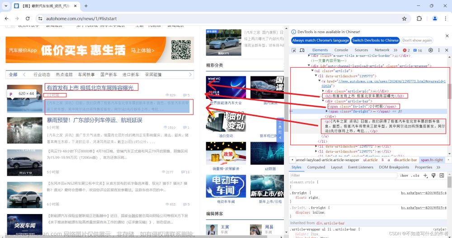Select the inspect element picker icon
The width and height of the screenshot is (452, 238).
pos(294,50)
